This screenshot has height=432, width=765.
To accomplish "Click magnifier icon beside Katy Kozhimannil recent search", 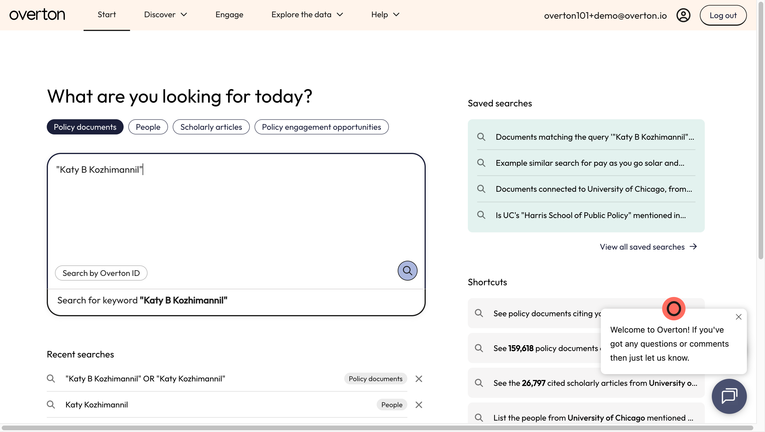I will point(51,404).
